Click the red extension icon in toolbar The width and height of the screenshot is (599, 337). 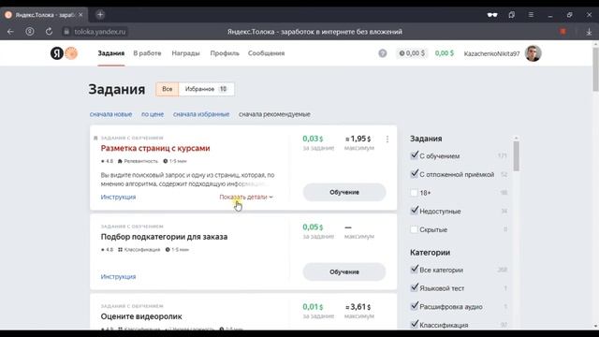click(x=562, y=32)
